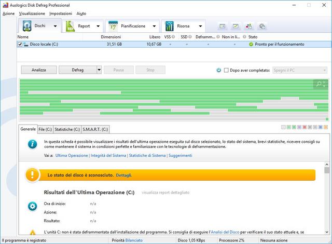Click the Nome column header
Screen dimensions: 332x244
(23, 37)
